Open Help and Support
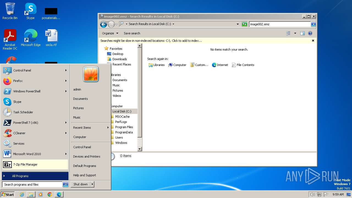The image size is (352, 198). click(91, 175)
